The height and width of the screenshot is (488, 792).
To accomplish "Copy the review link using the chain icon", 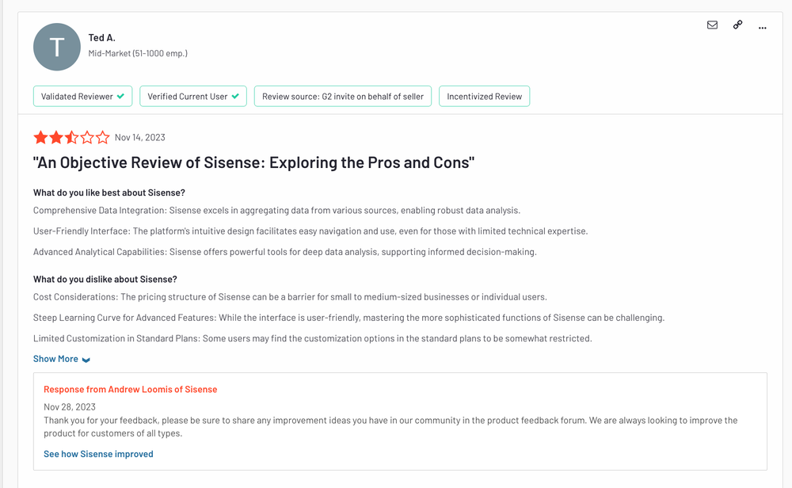I will [x=737, y=25].
